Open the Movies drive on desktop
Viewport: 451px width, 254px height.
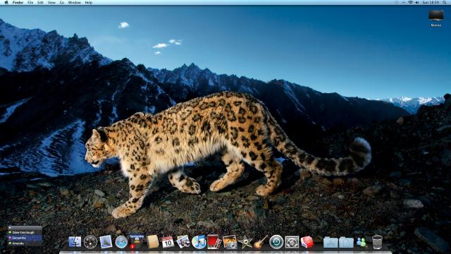click(x=436, y=18)
